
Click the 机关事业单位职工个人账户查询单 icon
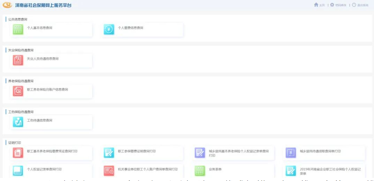[109, 171]
